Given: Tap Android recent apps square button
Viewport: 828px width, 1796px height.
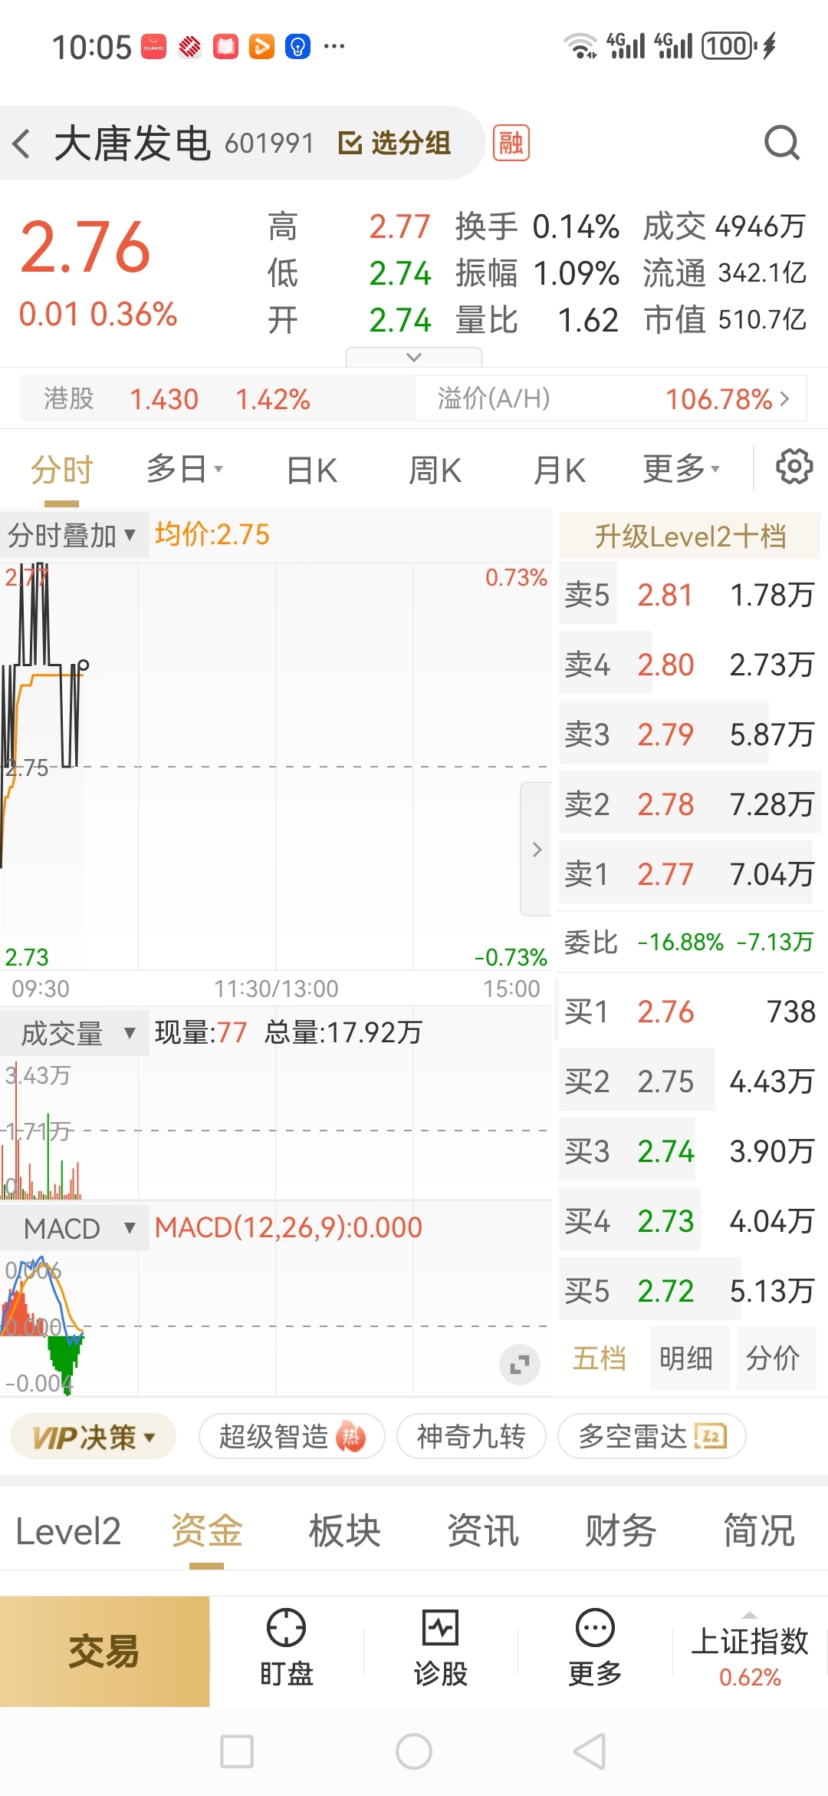Looking at the screenshot, I should coord(237,1751).
